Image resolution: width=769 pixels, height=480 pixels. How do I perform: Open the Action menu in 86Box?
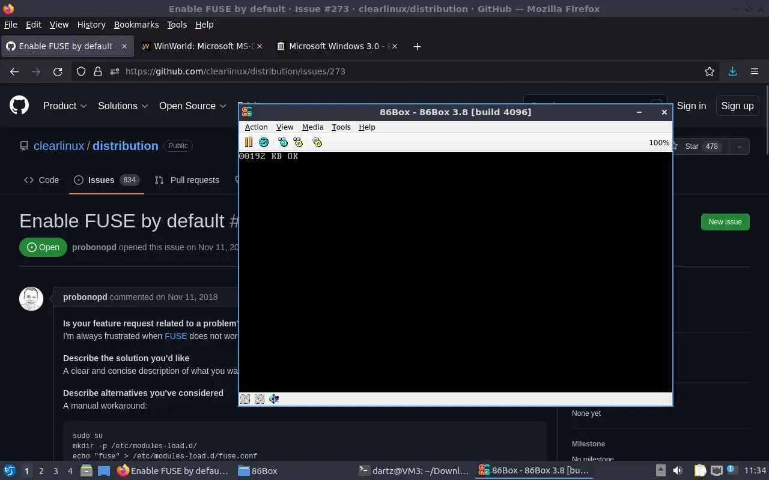(256, 127)
